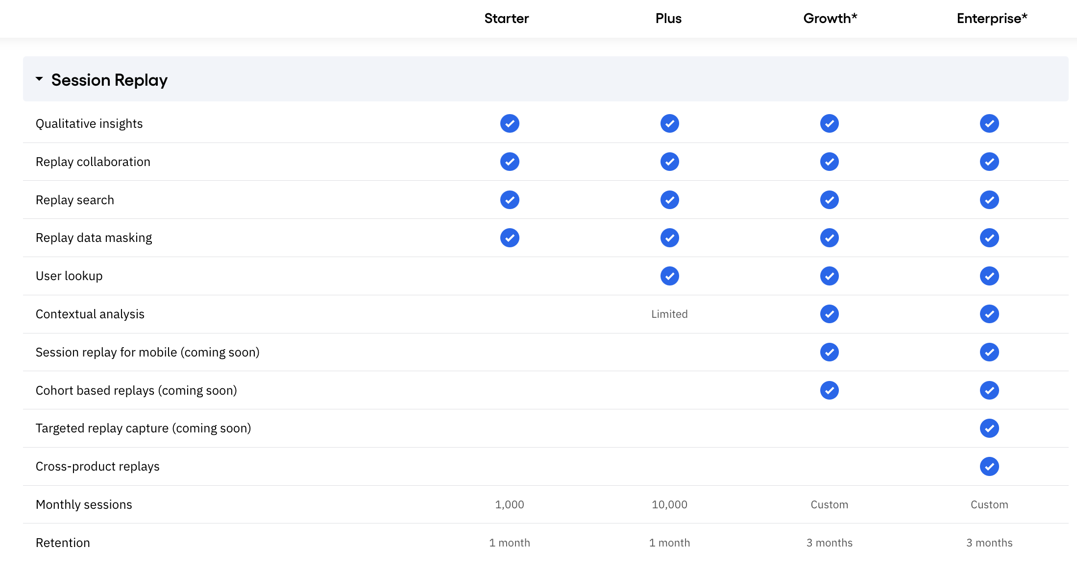Click the Monthly sessions row label
Image resolution: width=1077 pixels, height=570 pixels.
[84, 504]
